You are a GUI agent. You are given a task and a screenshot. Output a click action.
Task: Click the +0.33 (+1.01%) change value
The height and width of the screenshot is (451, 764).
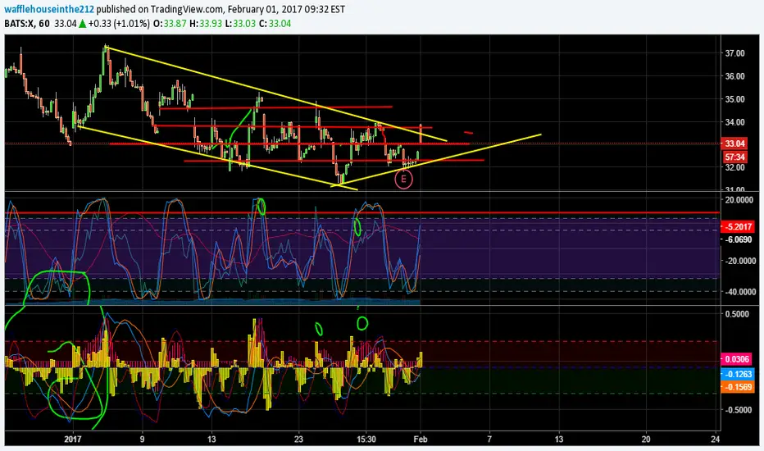point(120,23)
